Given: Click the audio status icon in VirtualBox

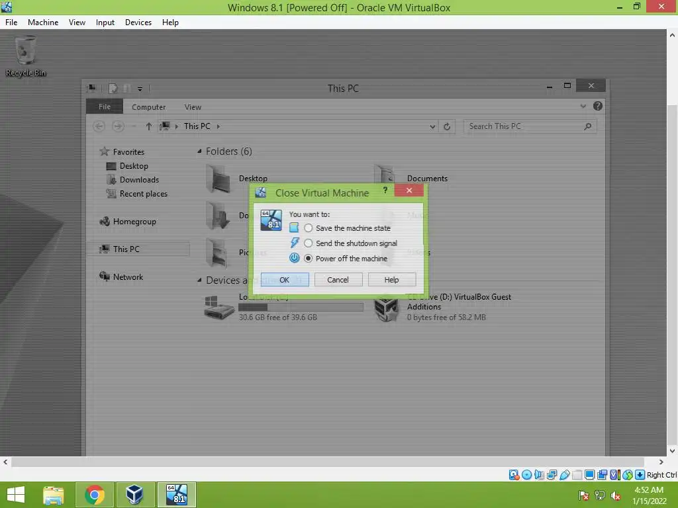Looking at the screenshot, I should coord(539,475).
